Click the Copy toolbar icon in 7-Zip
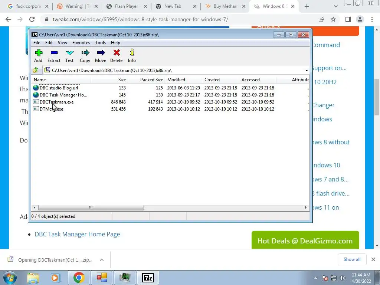This screenshot has width=380, height=285. pos(85,56)
